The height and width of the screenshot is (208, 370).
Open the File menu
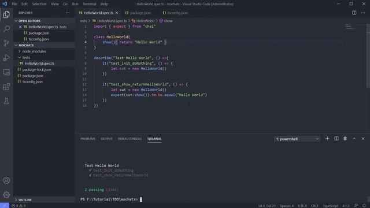tap(14, 4)
